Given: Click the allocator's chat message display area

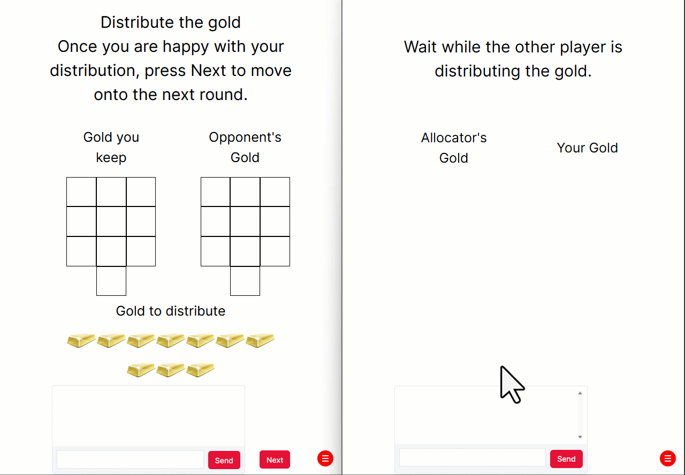Looking at the screenshot, I should tap(148, 415).
